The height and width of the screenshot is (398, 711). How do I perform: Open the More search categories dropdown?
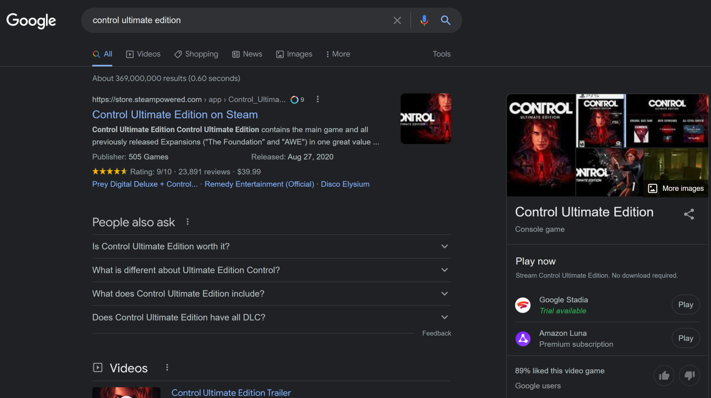tap(338, 54)
